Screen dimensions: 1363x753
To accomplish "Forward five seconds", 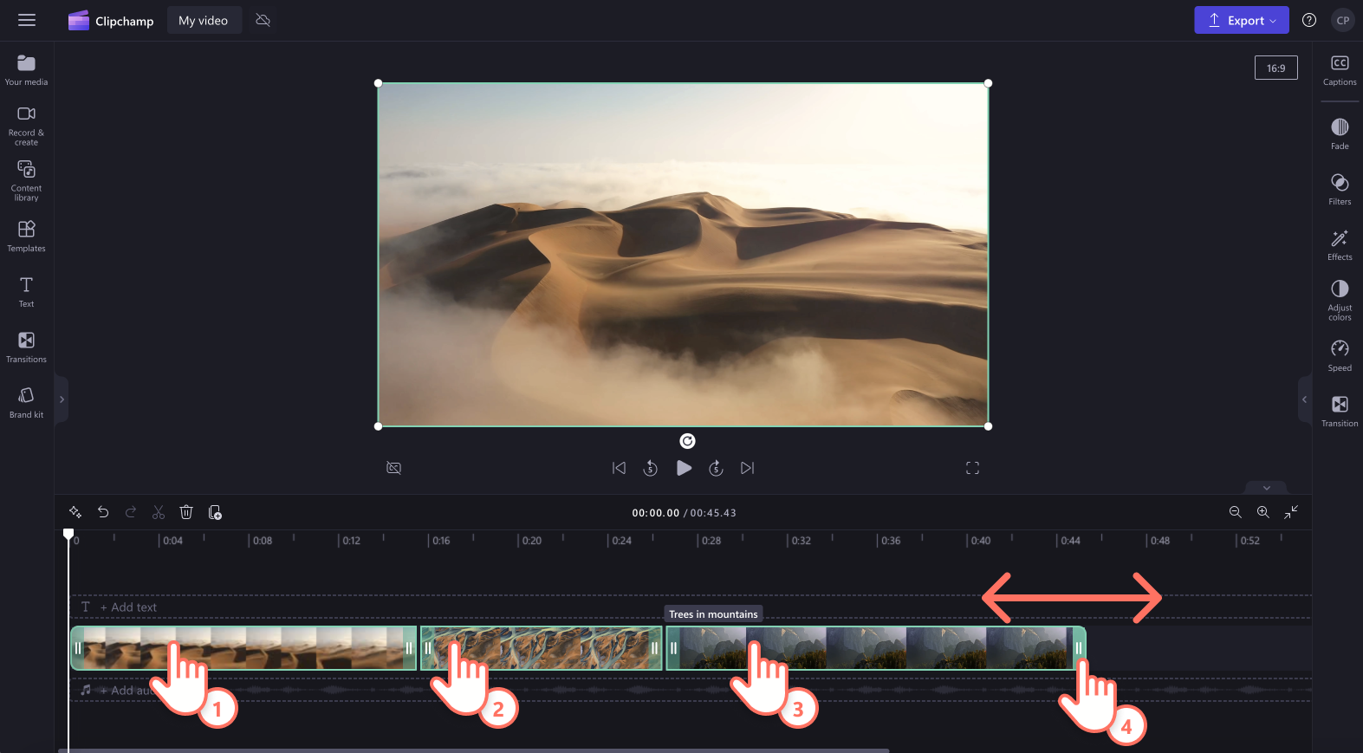I will click(x=716, y=468).
